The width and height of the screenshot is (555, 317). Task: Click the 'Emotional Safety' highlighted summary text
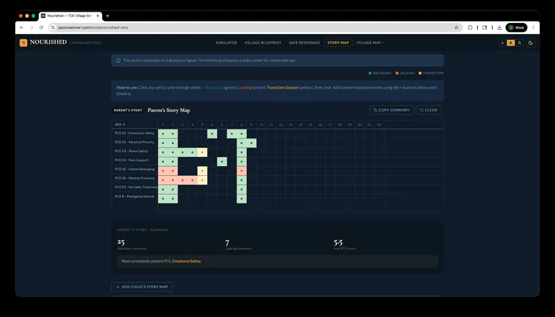point(187,261)
